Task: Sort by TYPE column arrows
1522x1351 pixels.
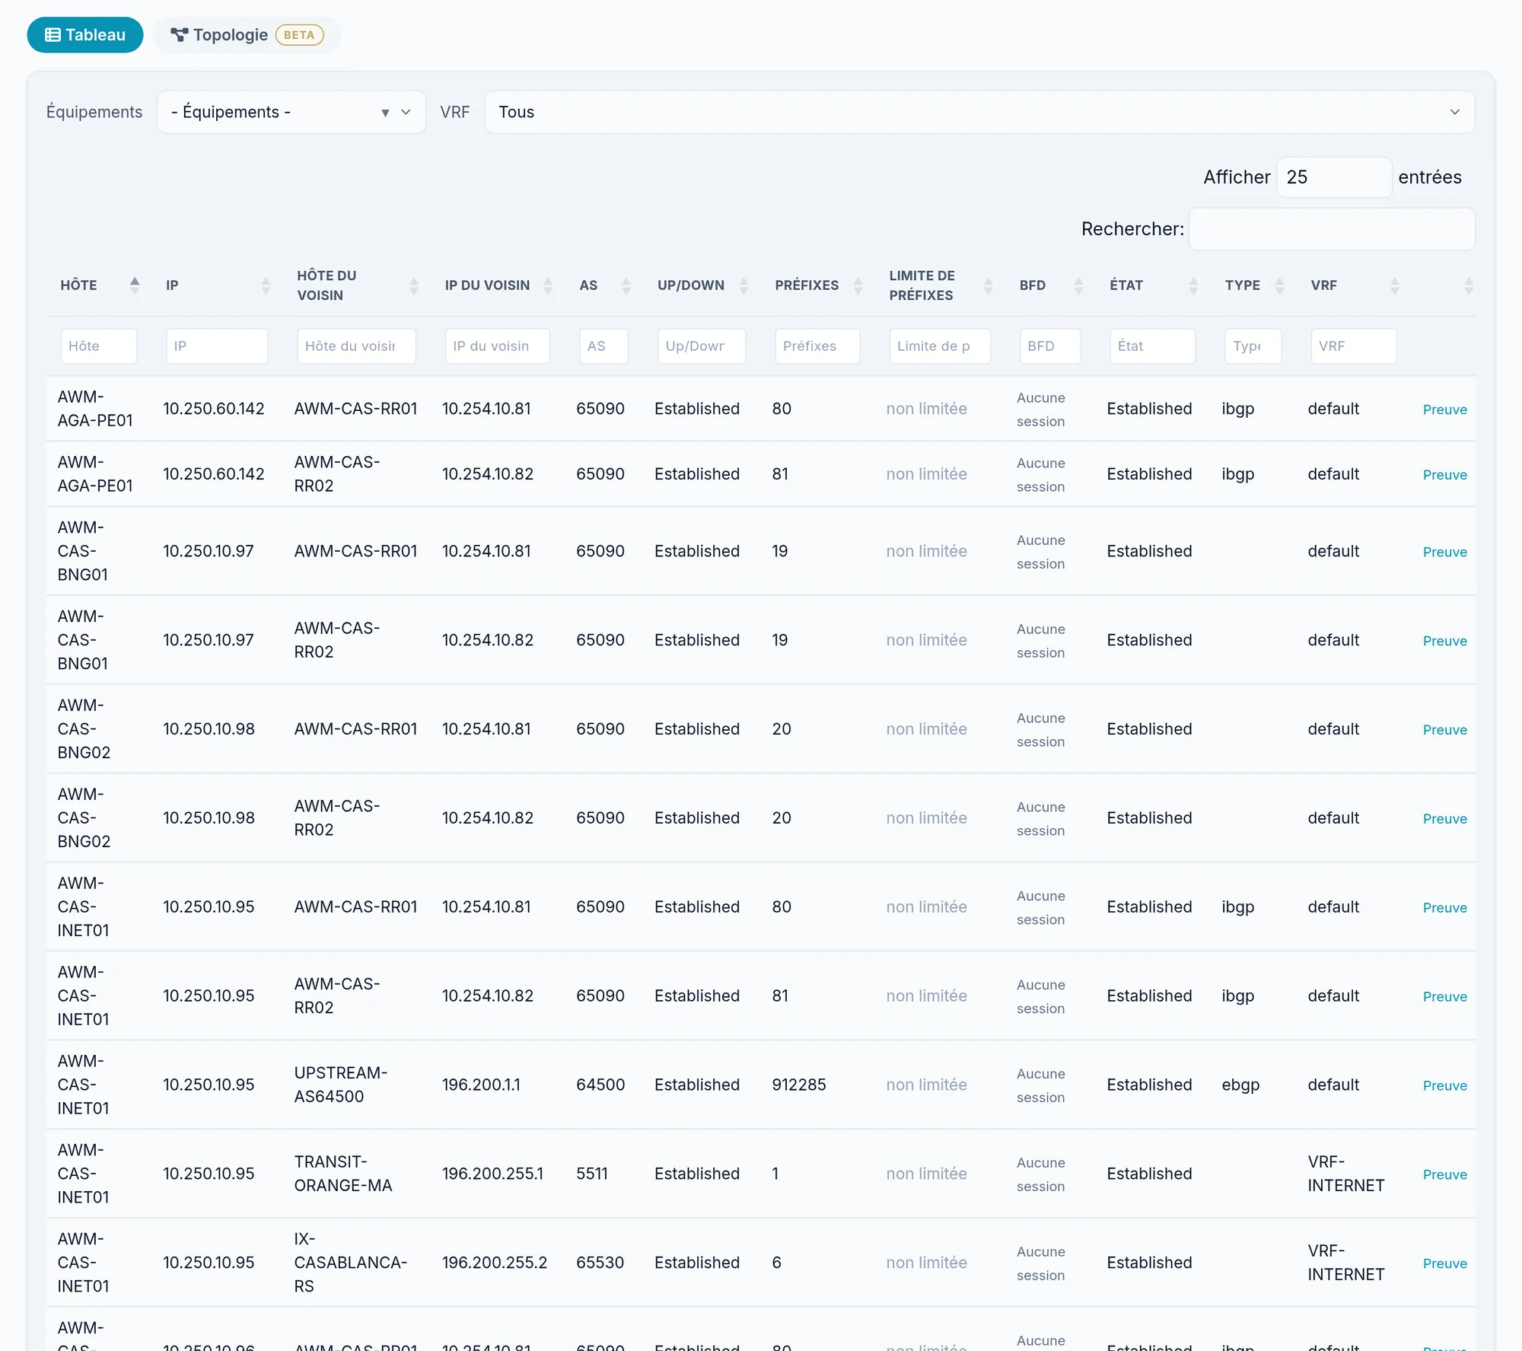Action: coord(1279,285)
